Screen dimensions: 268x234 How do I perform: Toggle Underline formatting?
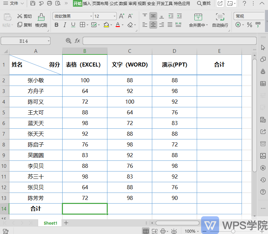pyautogui.click(x=73, y=25)
